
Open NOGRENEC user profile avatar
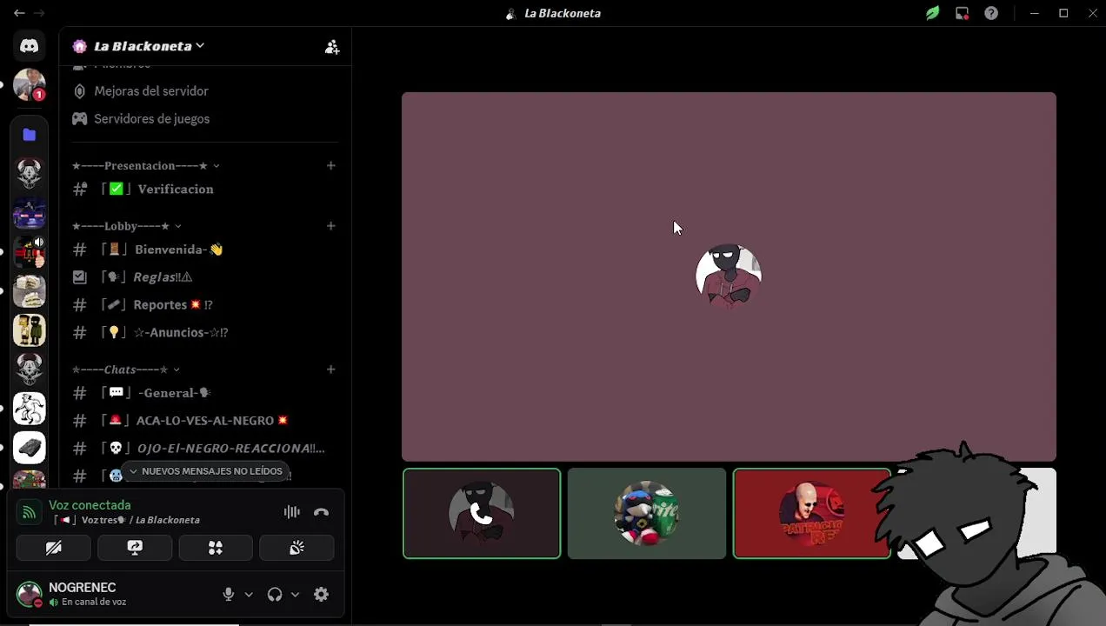30,595
